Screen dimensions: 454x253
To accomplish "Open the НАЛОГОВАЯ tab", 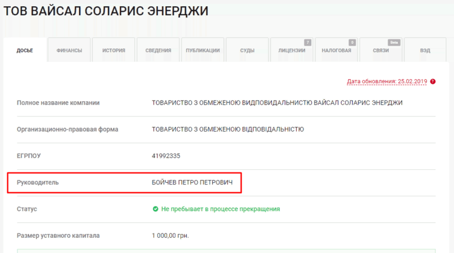I will 337,50.
